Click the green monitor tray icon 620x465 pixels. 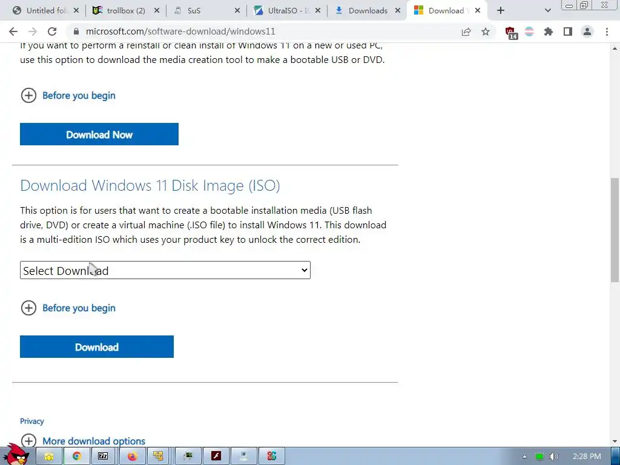539,457
